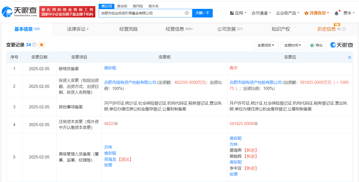Click help icon next to 历史信息

click(x=344, y=29)
